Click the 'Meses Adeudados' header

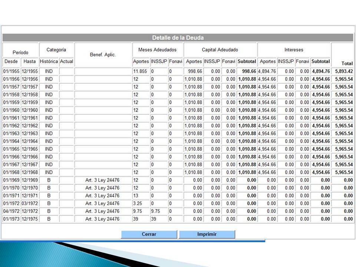click(x=157, y=50)
